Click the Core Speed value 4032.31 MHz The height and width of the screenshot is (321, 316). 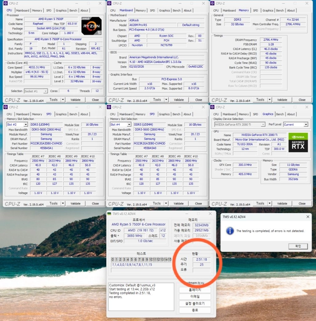click(37, 67)
